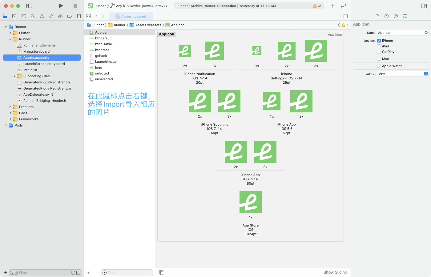Viewport: 431px width, 277px height.
Task: Uncheck the iPhone device checkbox
Action: [379, 41]
